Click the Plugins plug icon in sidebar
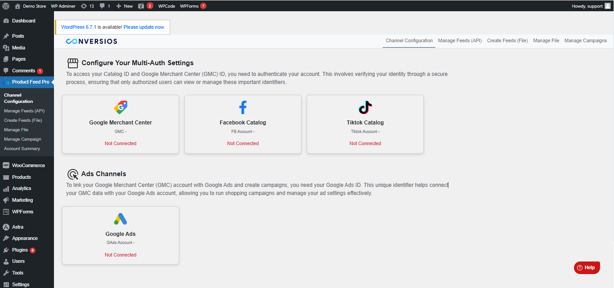614x288 pixels. pos(6,250)
